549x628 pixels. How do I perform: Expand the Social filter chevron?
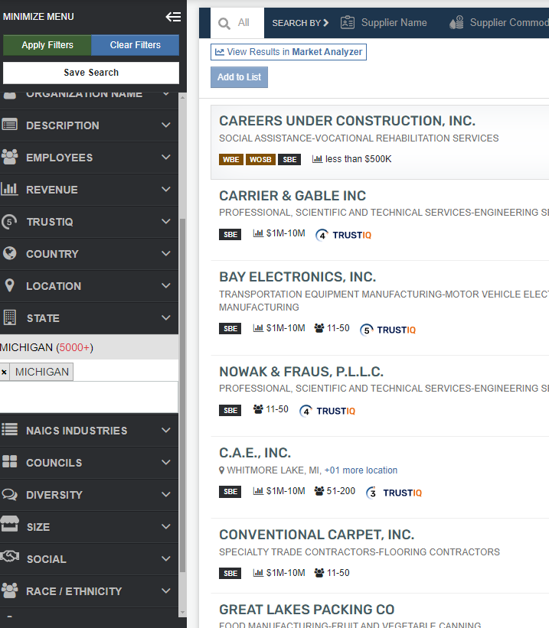166,558
